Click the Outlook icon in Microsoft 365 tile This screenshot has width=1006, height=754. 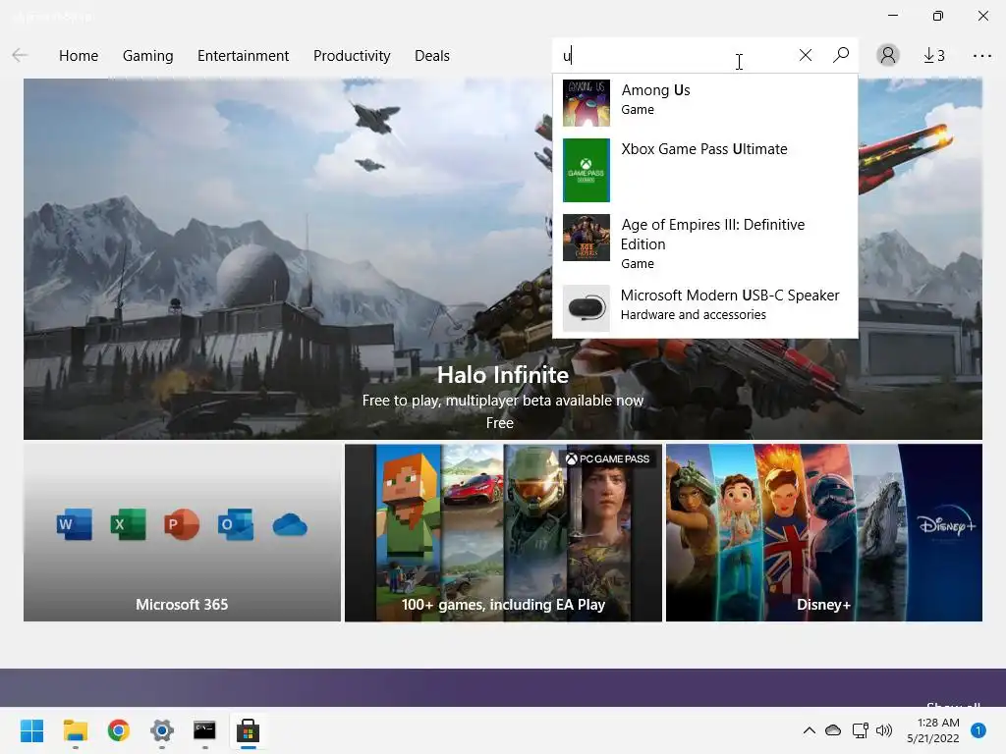click(x=236, y=524)
